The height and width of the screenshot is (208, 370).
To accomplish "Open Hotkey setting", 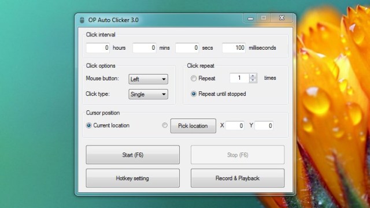I will click(132, 178).
